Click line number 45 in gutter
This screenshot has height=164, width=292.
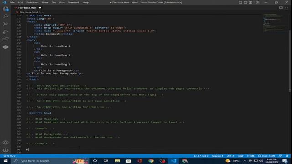pos(19,113)
